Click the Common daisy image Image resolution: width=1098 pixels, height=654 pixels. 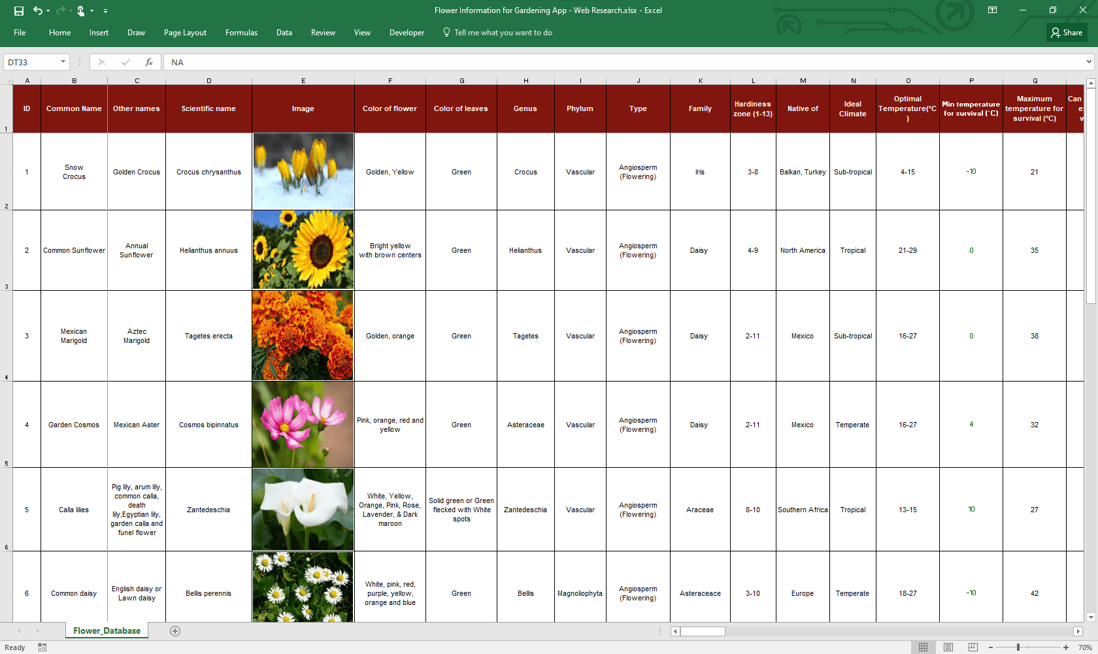click(x=303, y=587)
